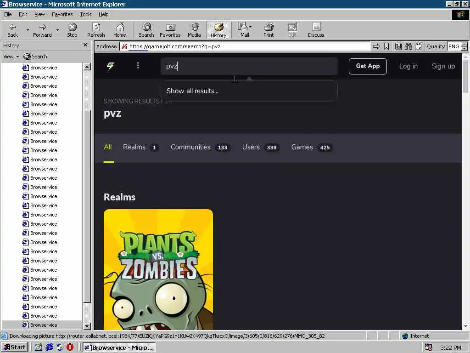The width and height of the screenshot is (470, 353).
Task: Open the Discuss toolbar button
Action: click(316, 30)
